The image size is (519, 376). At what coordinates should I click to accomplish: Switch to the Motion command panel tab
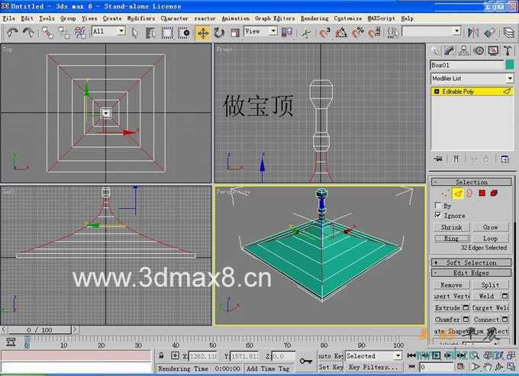coord(479,51)
